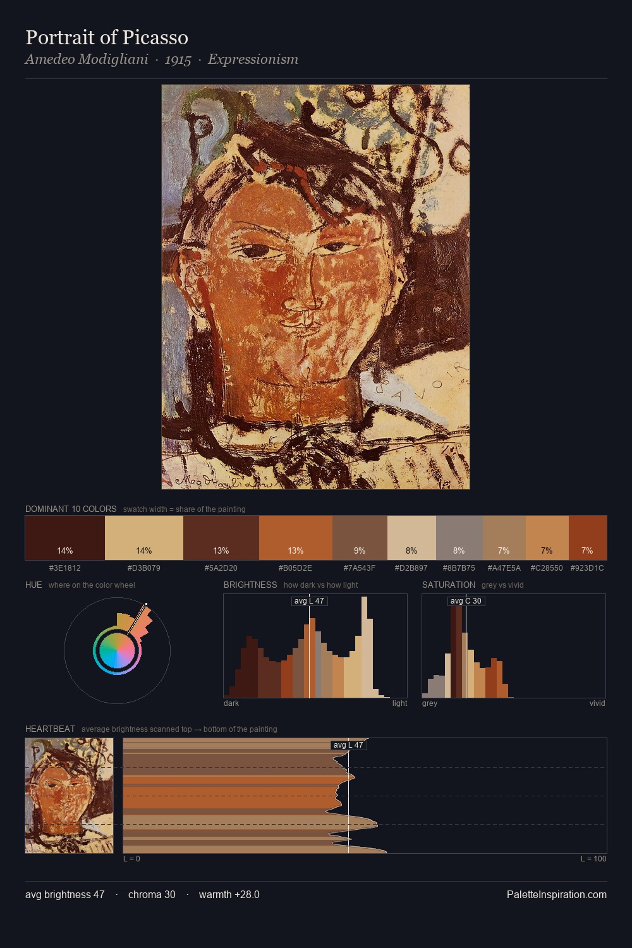Click 'how dark vs how light' caption
Screen dimensions: 632x948
(x=321, y=585)
